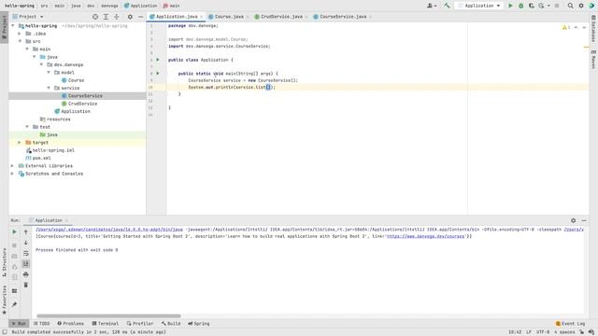This screenshot has width=598, height=336.
Task: Open the danvega.dev/courses link in console
Action: click(x=426, y=236)
